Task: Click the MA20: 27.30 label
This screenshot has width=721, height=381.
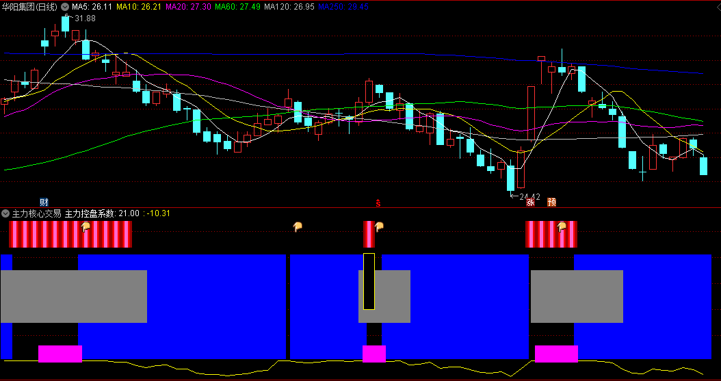Action: (188, 7)
